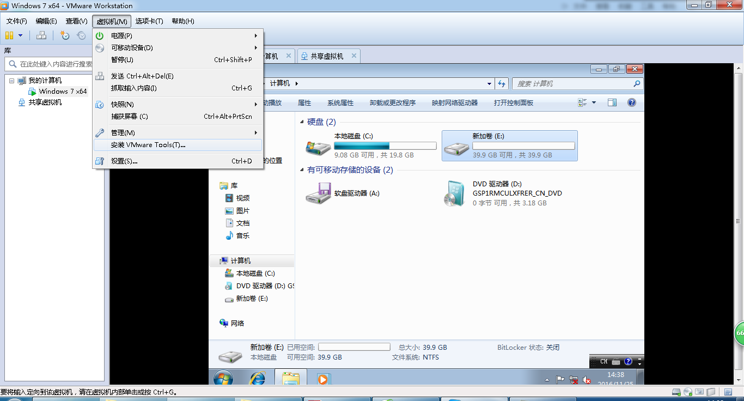
Task: Click the 虚拟机(M) menu
Action: point(112,21)
